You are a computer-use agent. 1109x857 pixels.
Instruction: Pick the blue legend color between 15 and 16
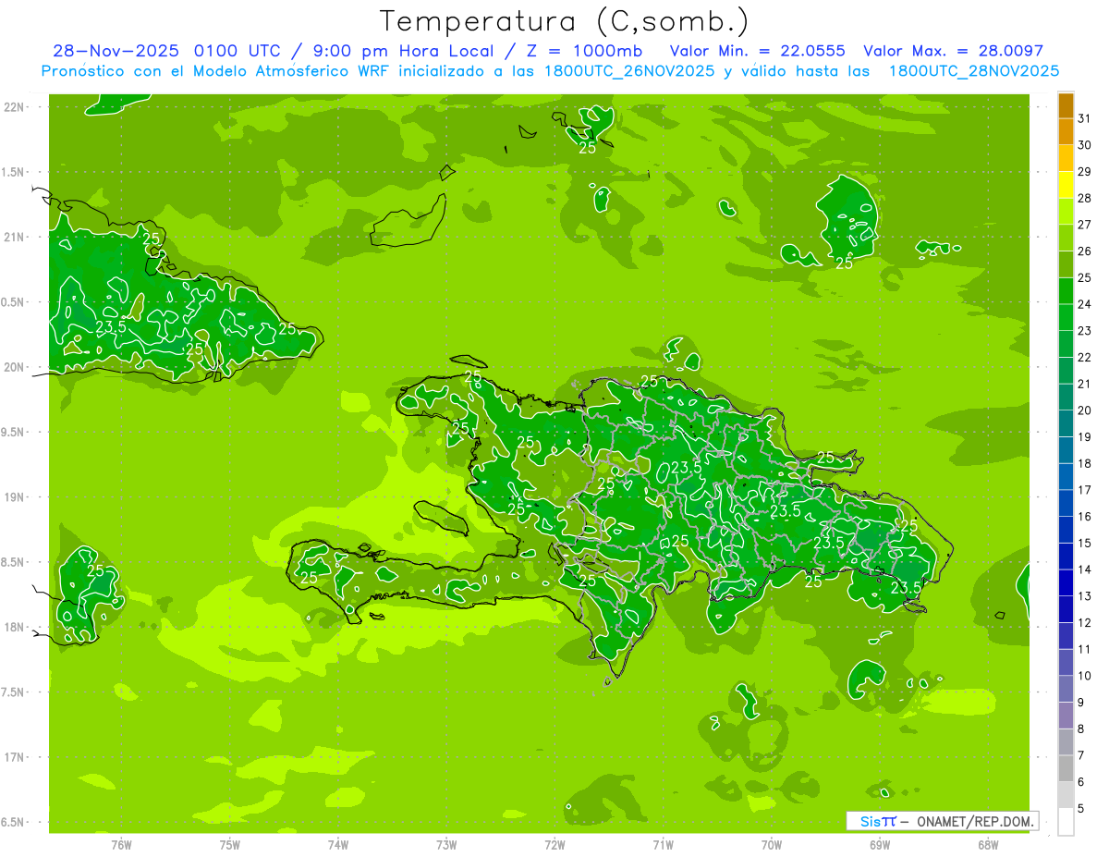(1066, 530)
